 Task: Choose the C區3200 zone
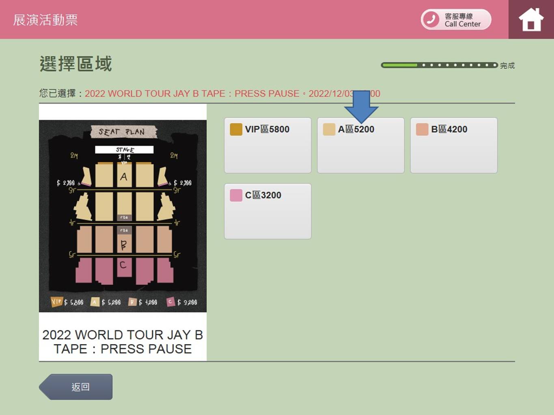[268, 211]
